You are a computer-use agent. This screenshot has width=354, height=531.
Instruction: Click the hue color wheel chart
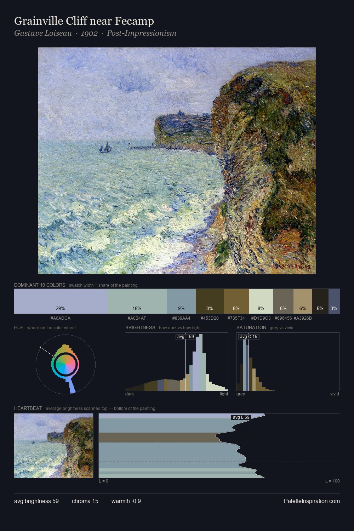tap(65, 365)
